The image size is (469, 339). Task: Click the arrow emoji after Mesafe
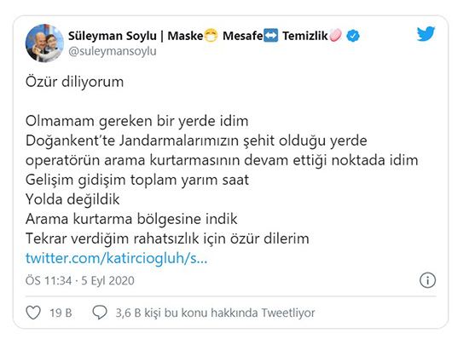pyautogui.click(x=270, y=36)
